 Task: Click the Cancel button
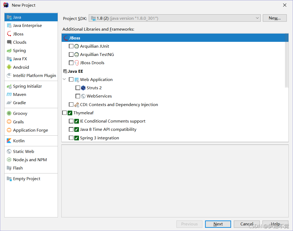247,224
